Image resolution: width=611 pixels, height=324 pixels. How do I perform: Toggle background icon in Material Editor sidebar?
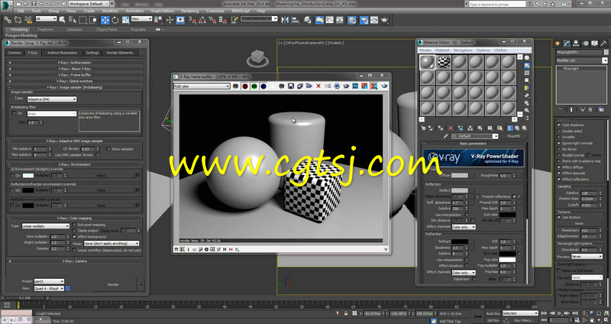click(527, 73)
